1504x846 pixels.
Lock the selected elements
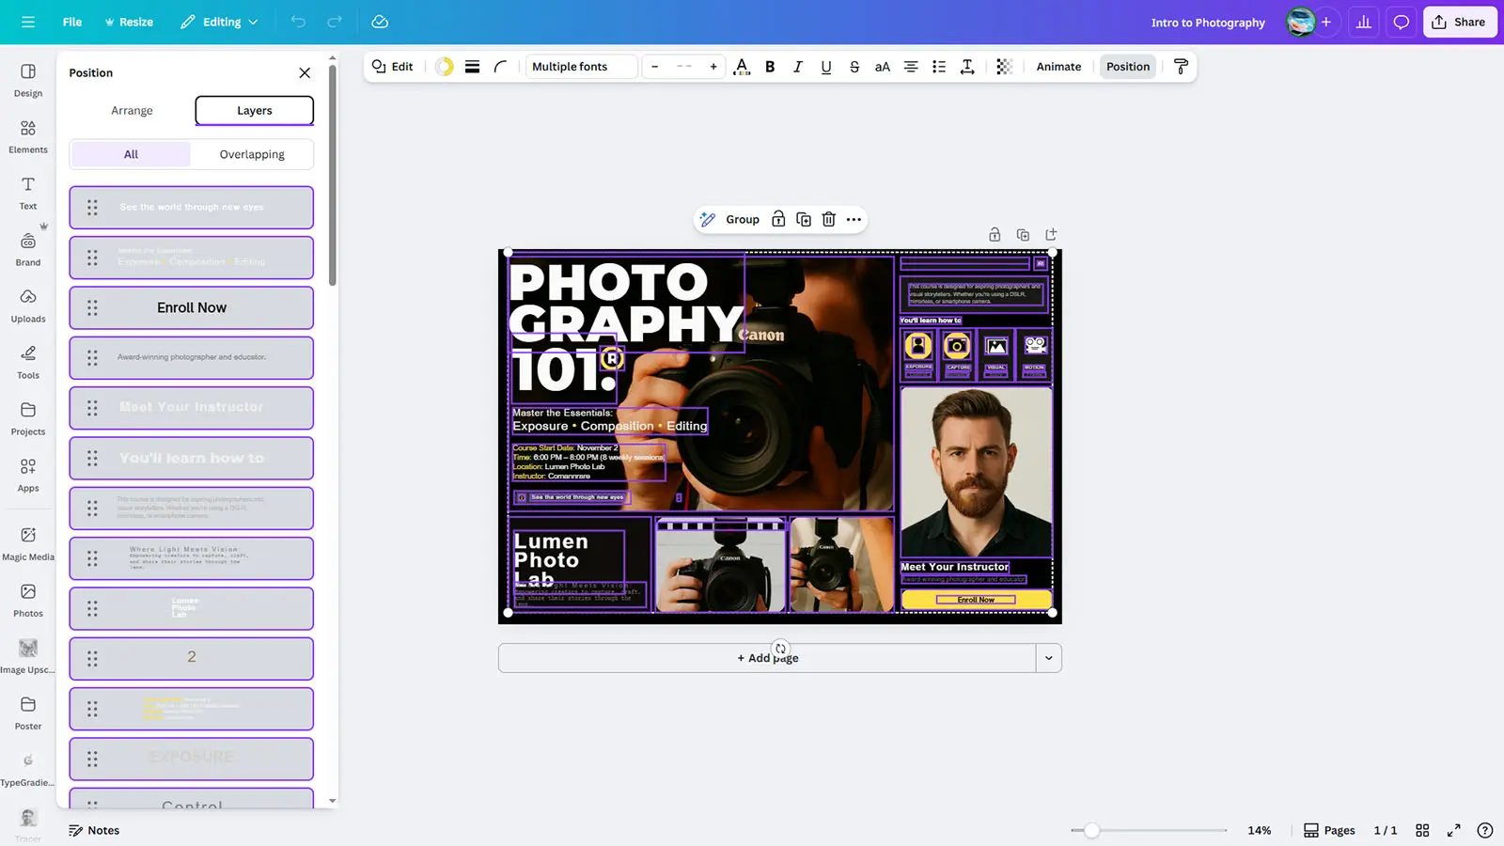778,219
